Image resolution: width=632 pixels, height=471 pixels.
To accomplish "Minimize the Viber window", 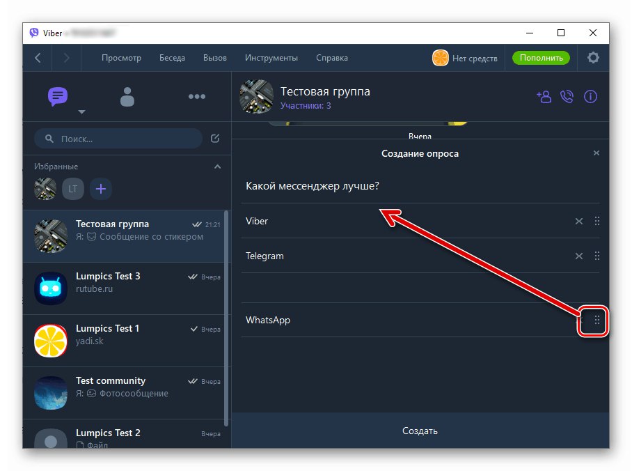I will pyautogui.click(x=530, y=33).
